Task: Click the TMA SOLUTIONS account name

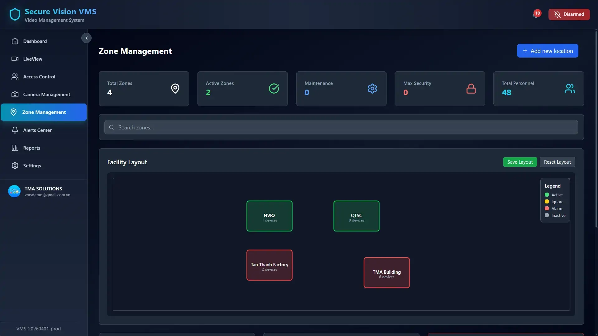Action: pos(43,189)
